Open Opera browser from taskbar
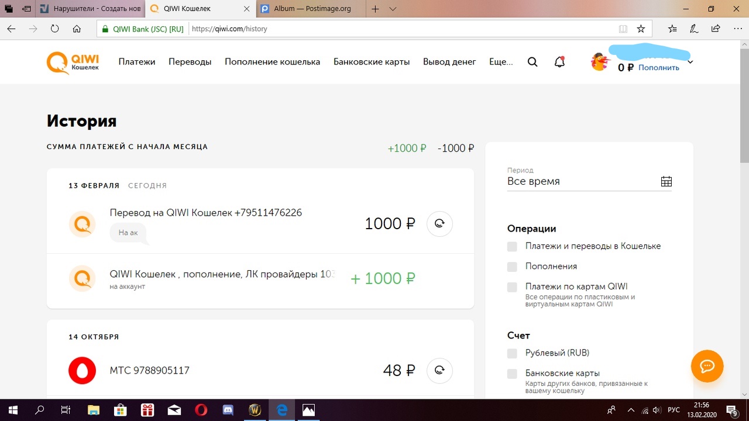749x421 pixels. pyautogui.click(x=201, y=410)
